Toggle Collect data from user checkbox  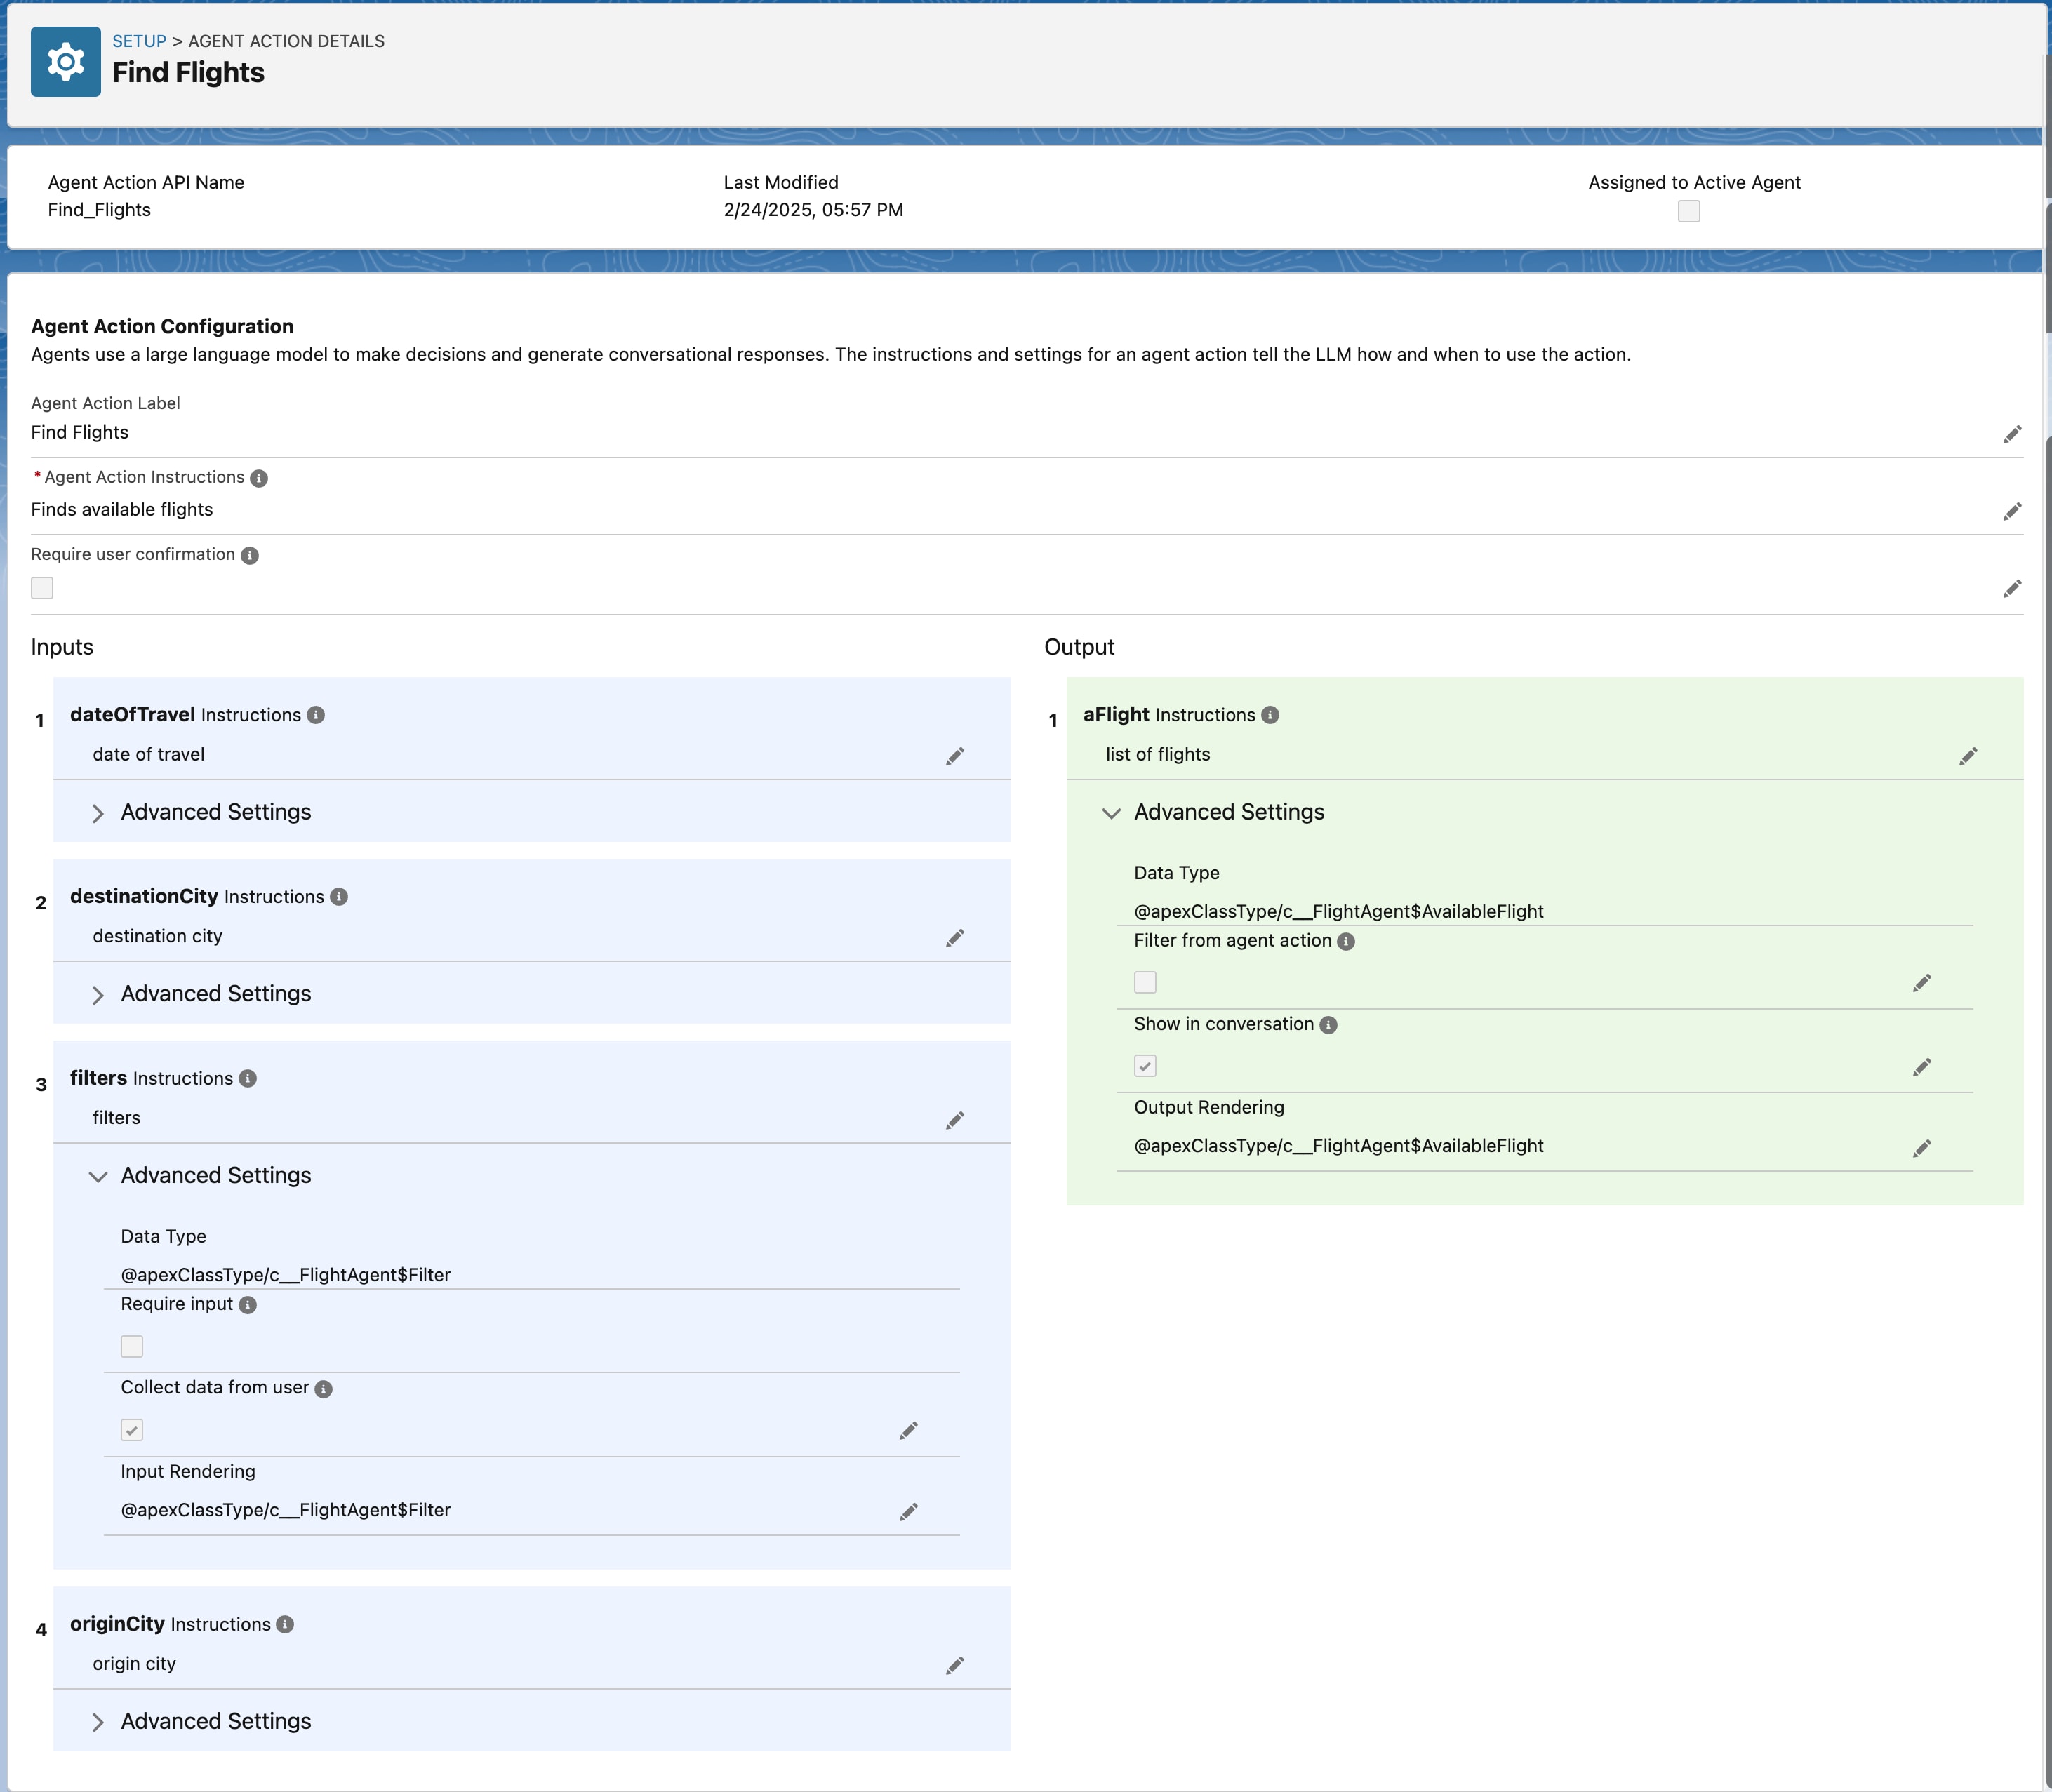(132, 1430)
